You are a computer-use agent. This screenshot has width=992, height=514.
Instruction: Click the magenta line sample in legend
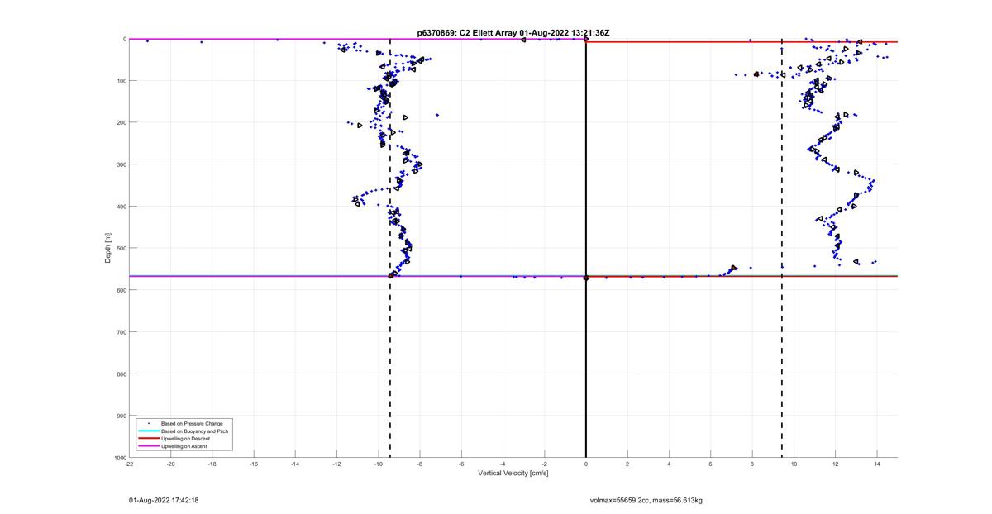click(149, 446)
